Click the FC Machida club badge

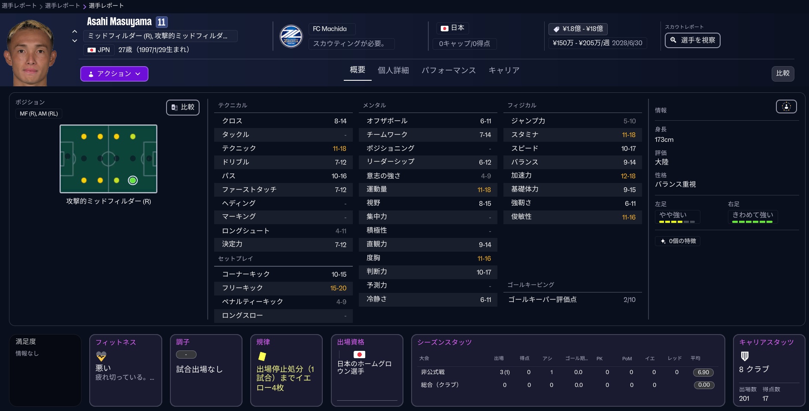click(x=291, y=37)
